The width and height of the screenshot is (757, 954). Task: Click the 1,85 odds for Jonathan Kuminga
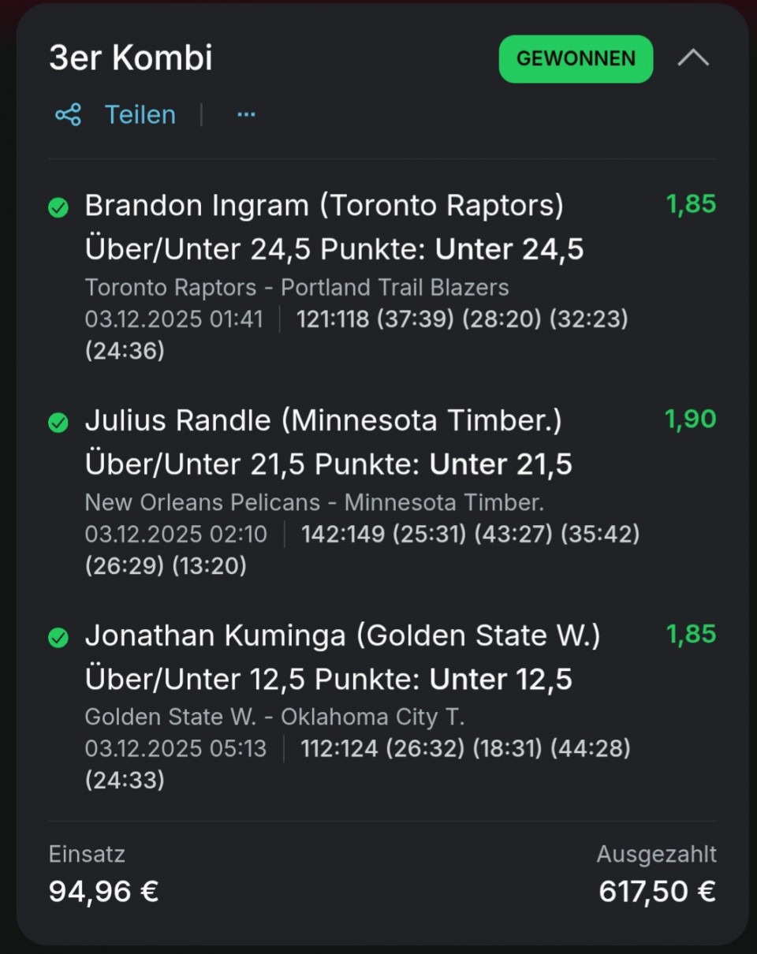click(x=691, y=635)
